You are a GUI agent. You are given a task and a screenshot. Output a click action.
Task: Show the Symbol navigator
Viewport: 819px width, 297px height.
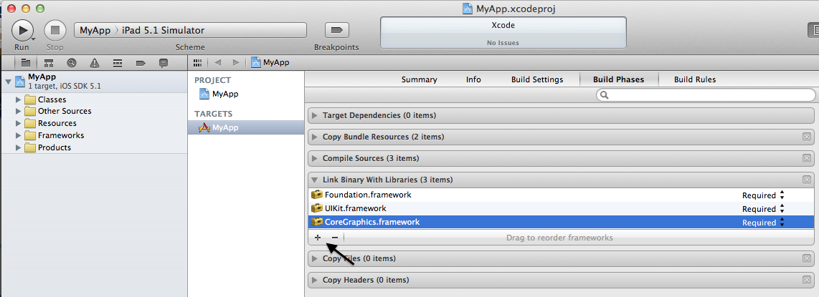tap(49, 62)
